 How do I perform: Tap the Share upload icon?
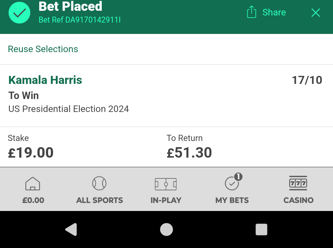pyautogui.click(x=252, y=12)
